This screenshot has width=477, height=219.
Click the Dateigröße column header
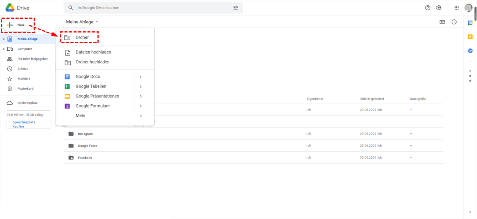418,99
